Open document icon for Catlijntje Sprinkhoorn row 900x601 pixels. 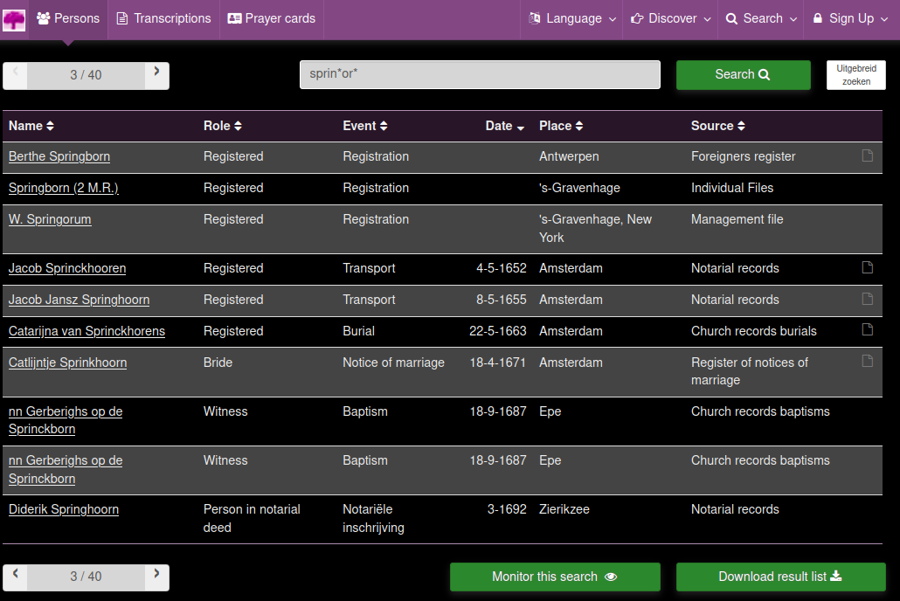(867, 361)
